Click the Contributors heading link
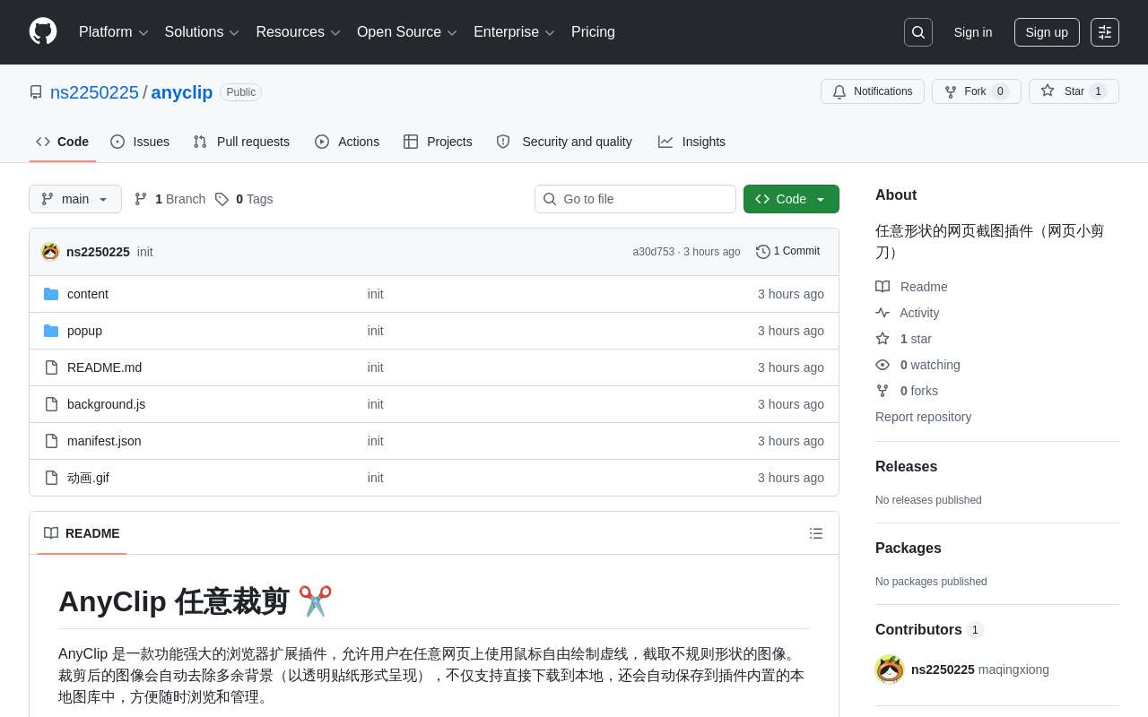This screenshot has height=717, width=1148. (x=929, y=630)
